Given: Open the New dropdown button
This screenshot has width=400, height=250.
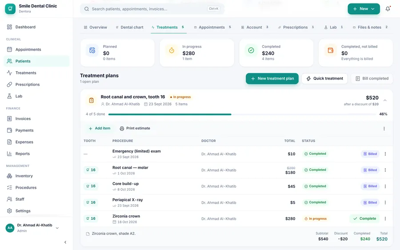Looking at the screenshot, I should click(x=364, y=9).
